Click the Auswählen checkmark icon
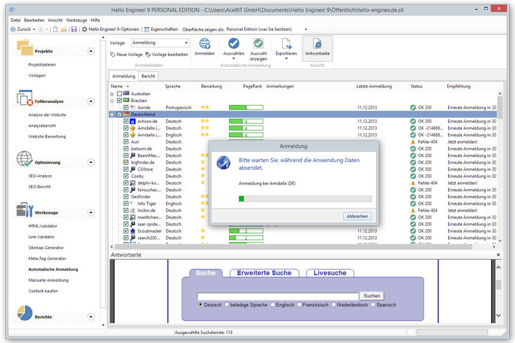The width and height of the screenshot is (515, 343). click(234, 43)
